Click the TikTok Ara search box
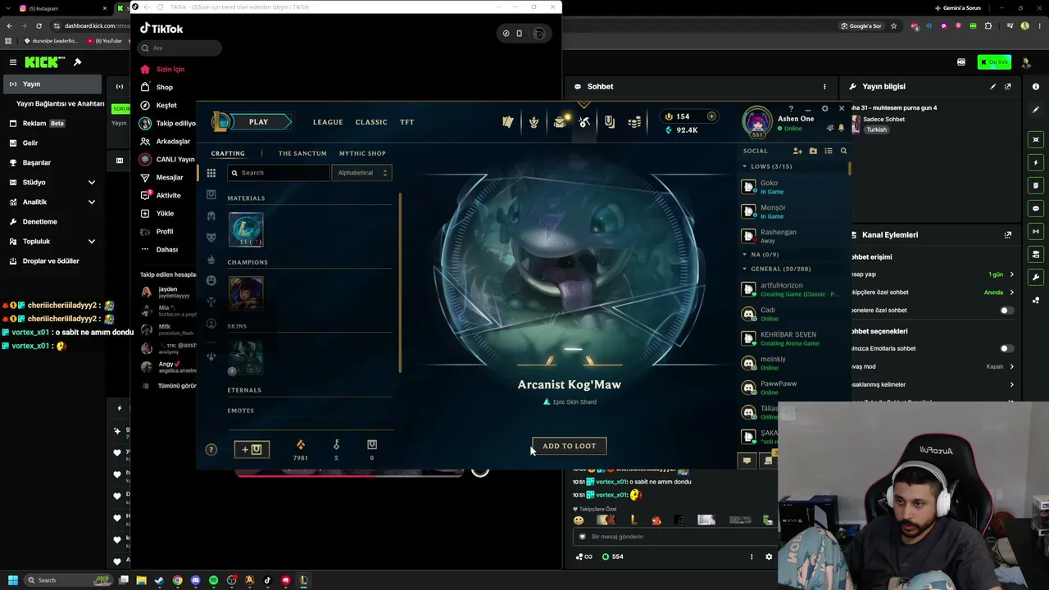This screenshot has width=1049, height=590. point(179,48)
